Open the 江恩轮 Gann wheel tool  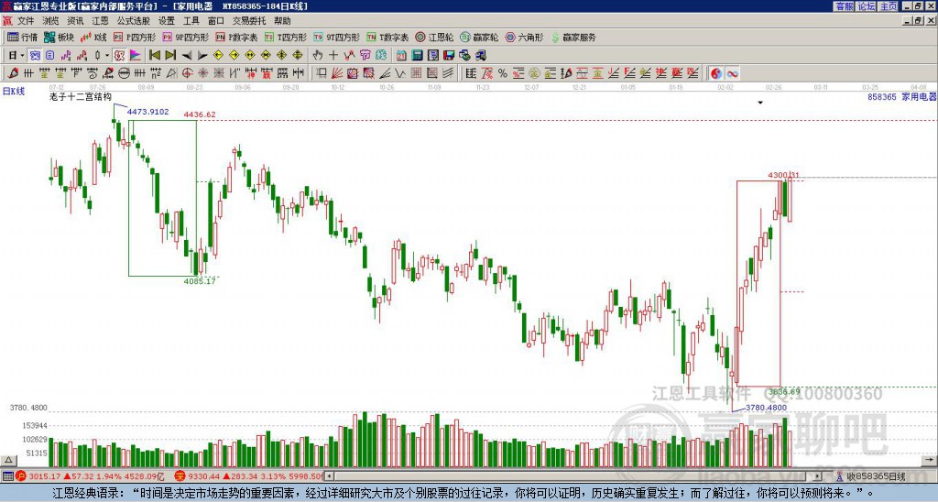[434, 37]
